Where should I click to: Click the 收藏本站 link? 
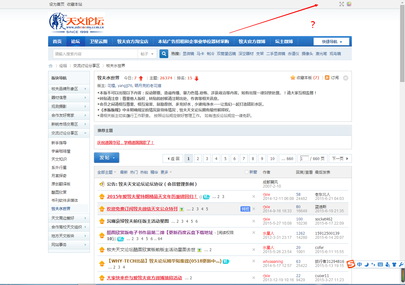(x=75, y=4)
